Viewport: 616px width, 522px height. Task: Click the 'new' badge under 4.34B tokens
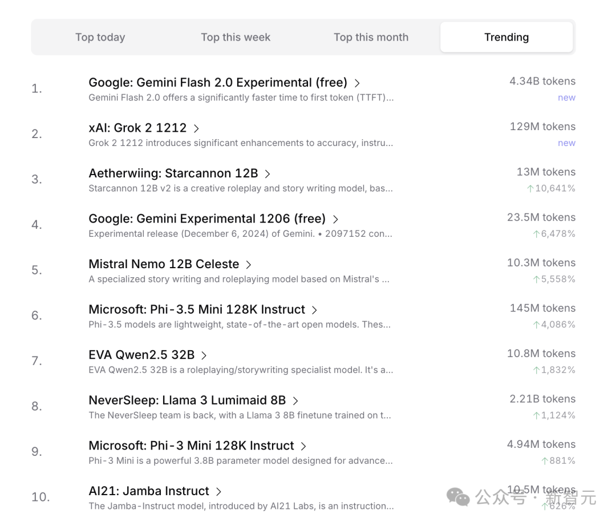click(x=566, y=98)
